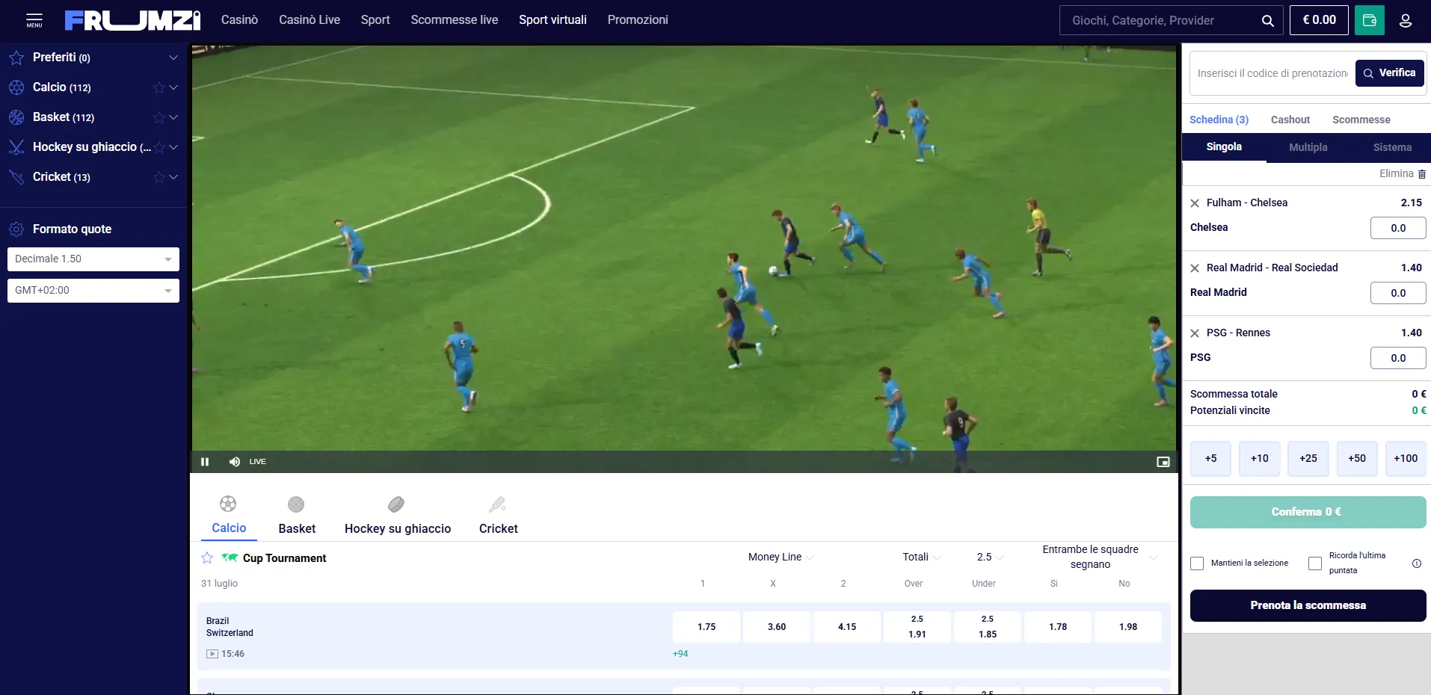This screenshot has height=695, width=1431.
Task: Expand the Preferiti section chevron
Action: coord(173,58)
